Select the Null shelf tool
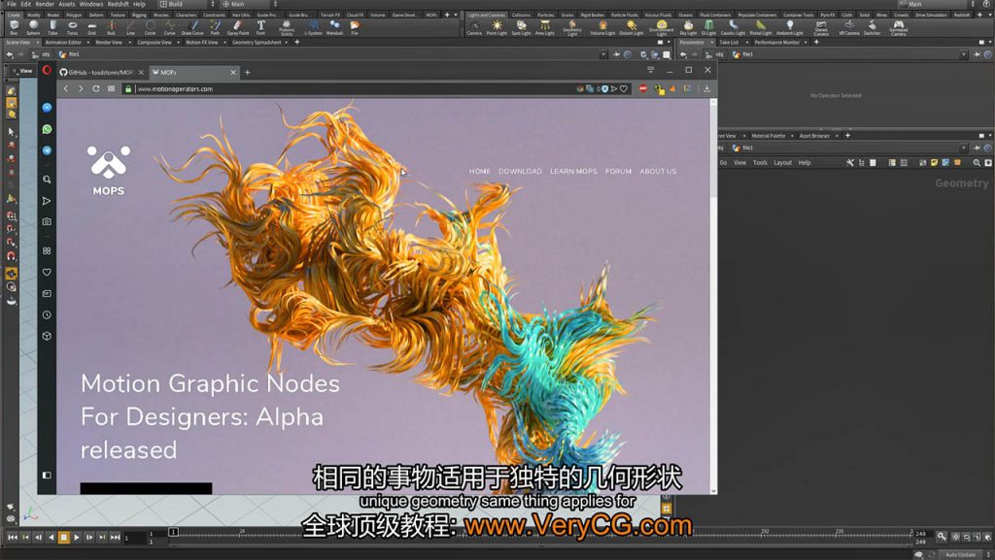995x560 pixels. click(111, 27)
